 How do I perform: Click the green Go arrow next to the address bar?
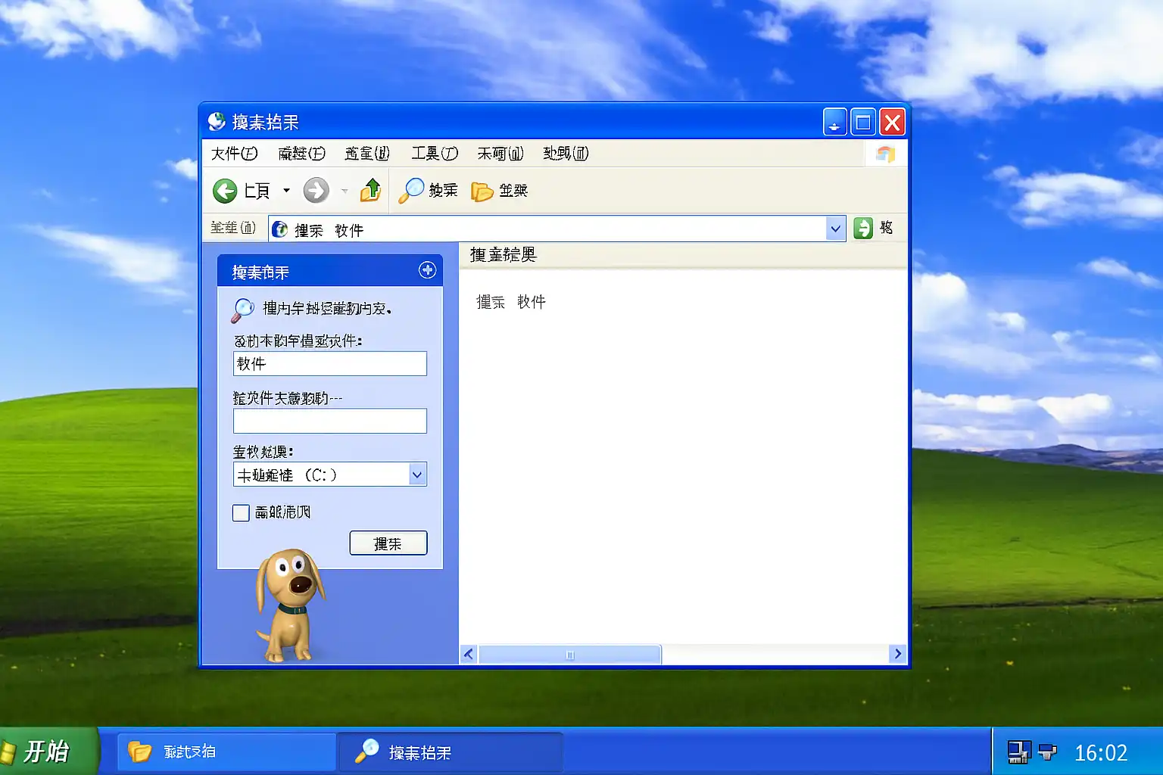coord(863,228)
